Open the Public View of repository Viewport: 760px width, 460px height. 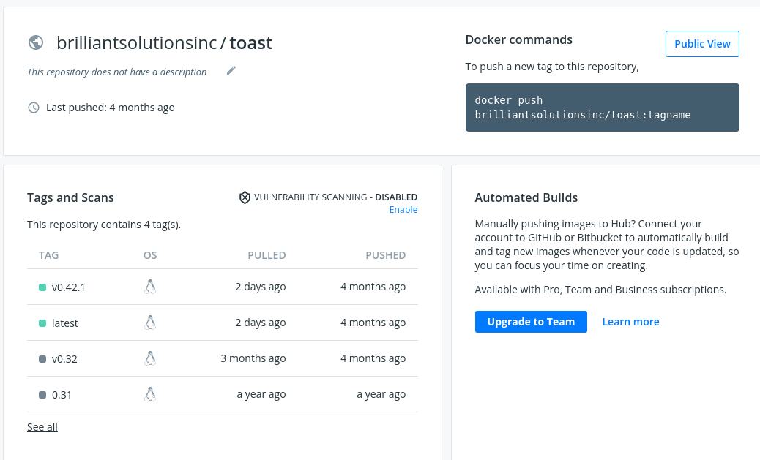click(702, 44)
